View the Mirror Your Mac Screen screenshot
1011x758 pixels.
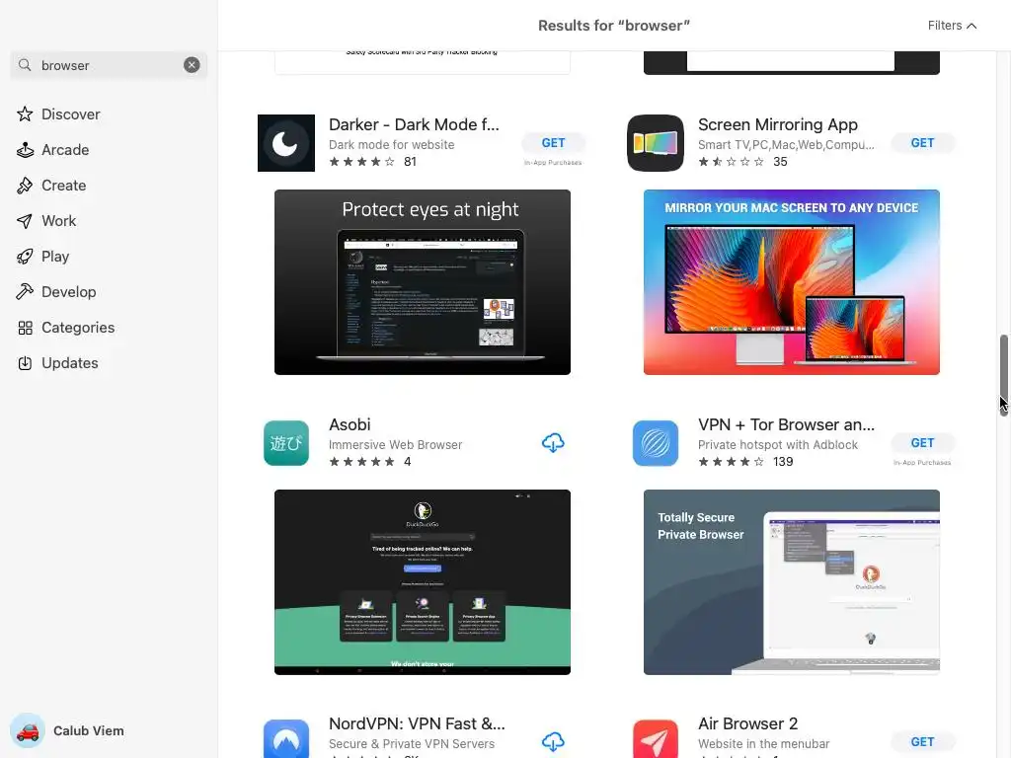[792, 282]
